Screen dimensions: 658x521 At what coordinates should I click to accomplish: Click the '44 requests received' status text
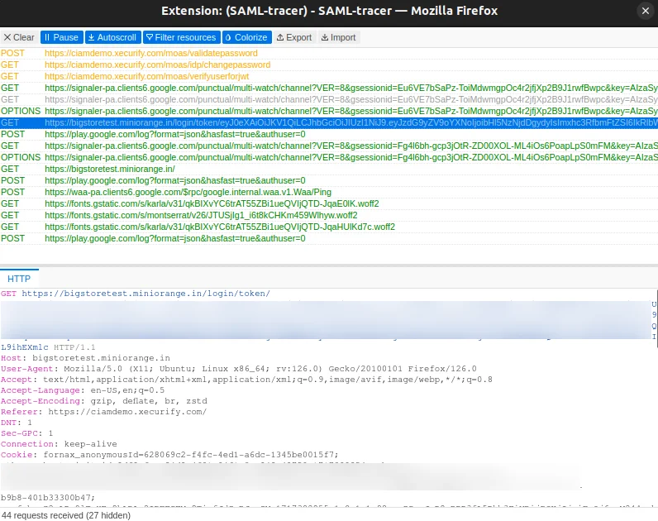click(66, 515)
